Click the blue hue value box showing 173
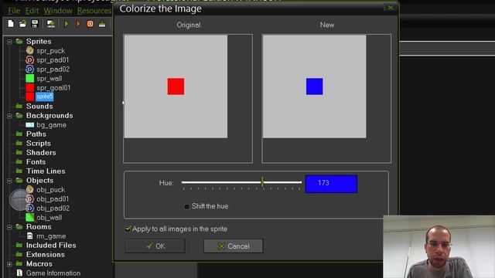 pos(331,184)
